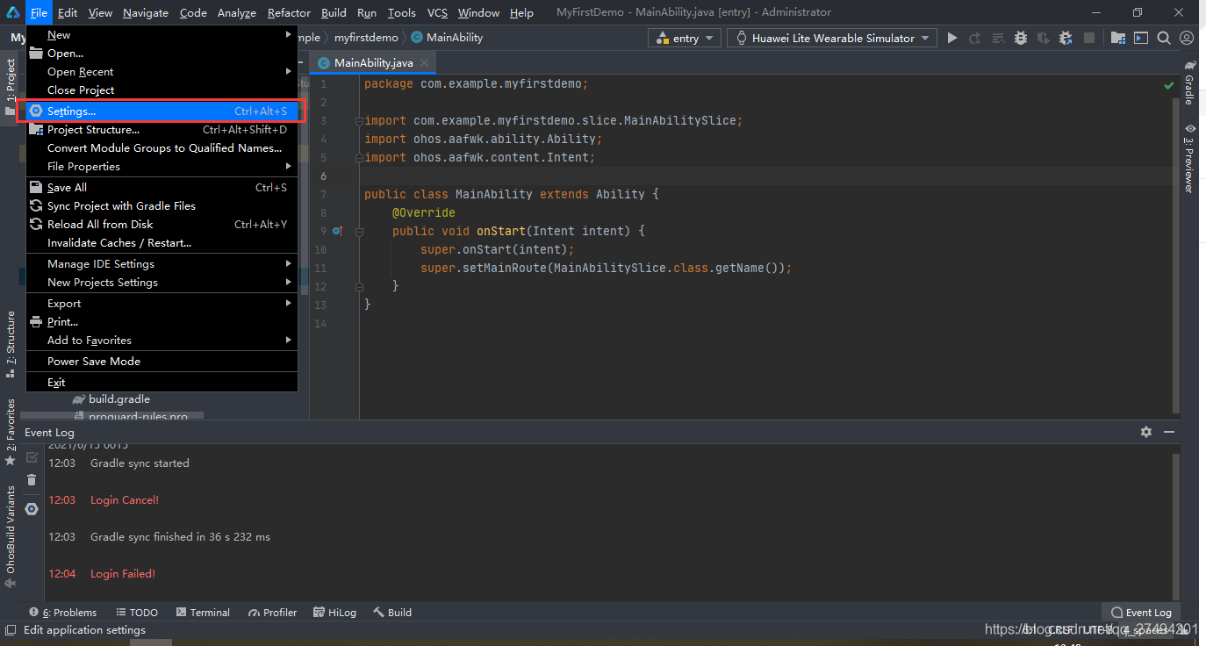Open the Tools menu
Viewport: 1206px width, 646px height.
(x=402, y=12)
